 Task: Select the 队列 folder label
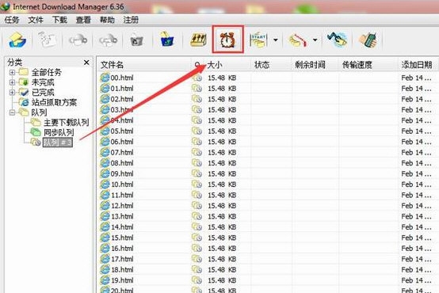click(x=39, y=112)
